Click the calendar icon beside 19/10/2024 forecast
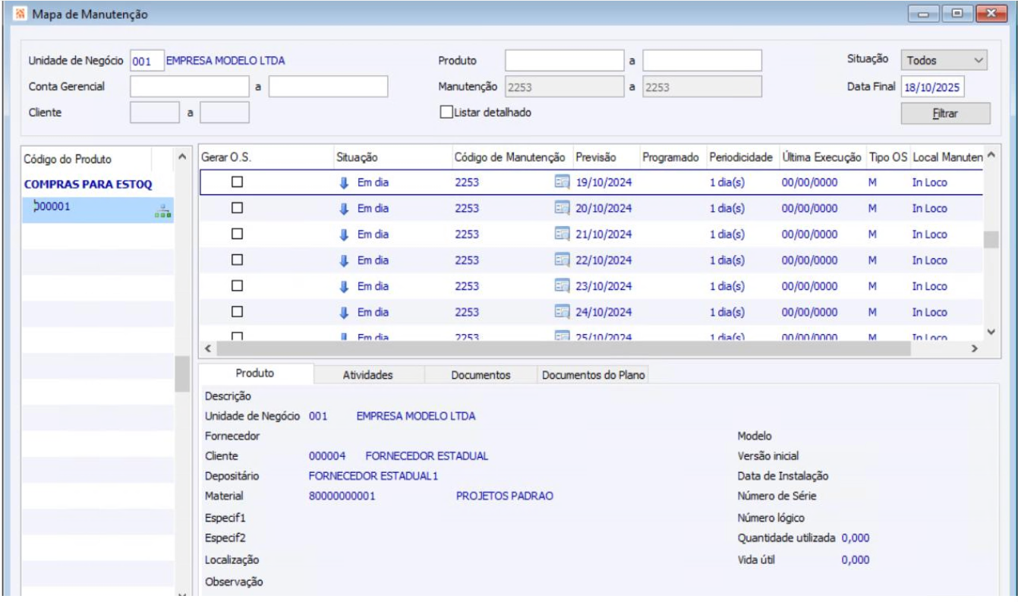Viewport: 1018px width, 602px height. 562,182
